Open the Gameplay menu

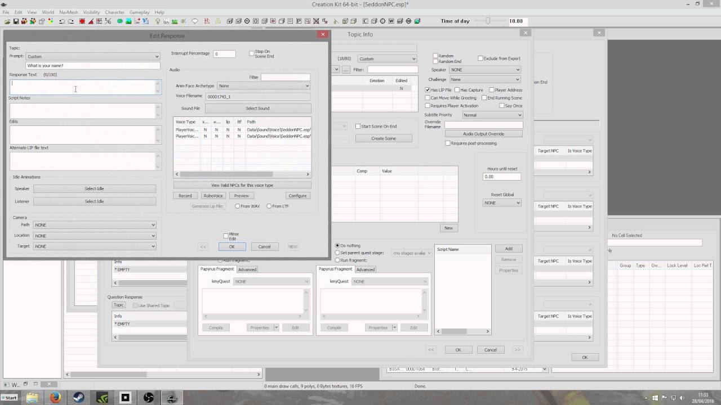pos(139,12)
